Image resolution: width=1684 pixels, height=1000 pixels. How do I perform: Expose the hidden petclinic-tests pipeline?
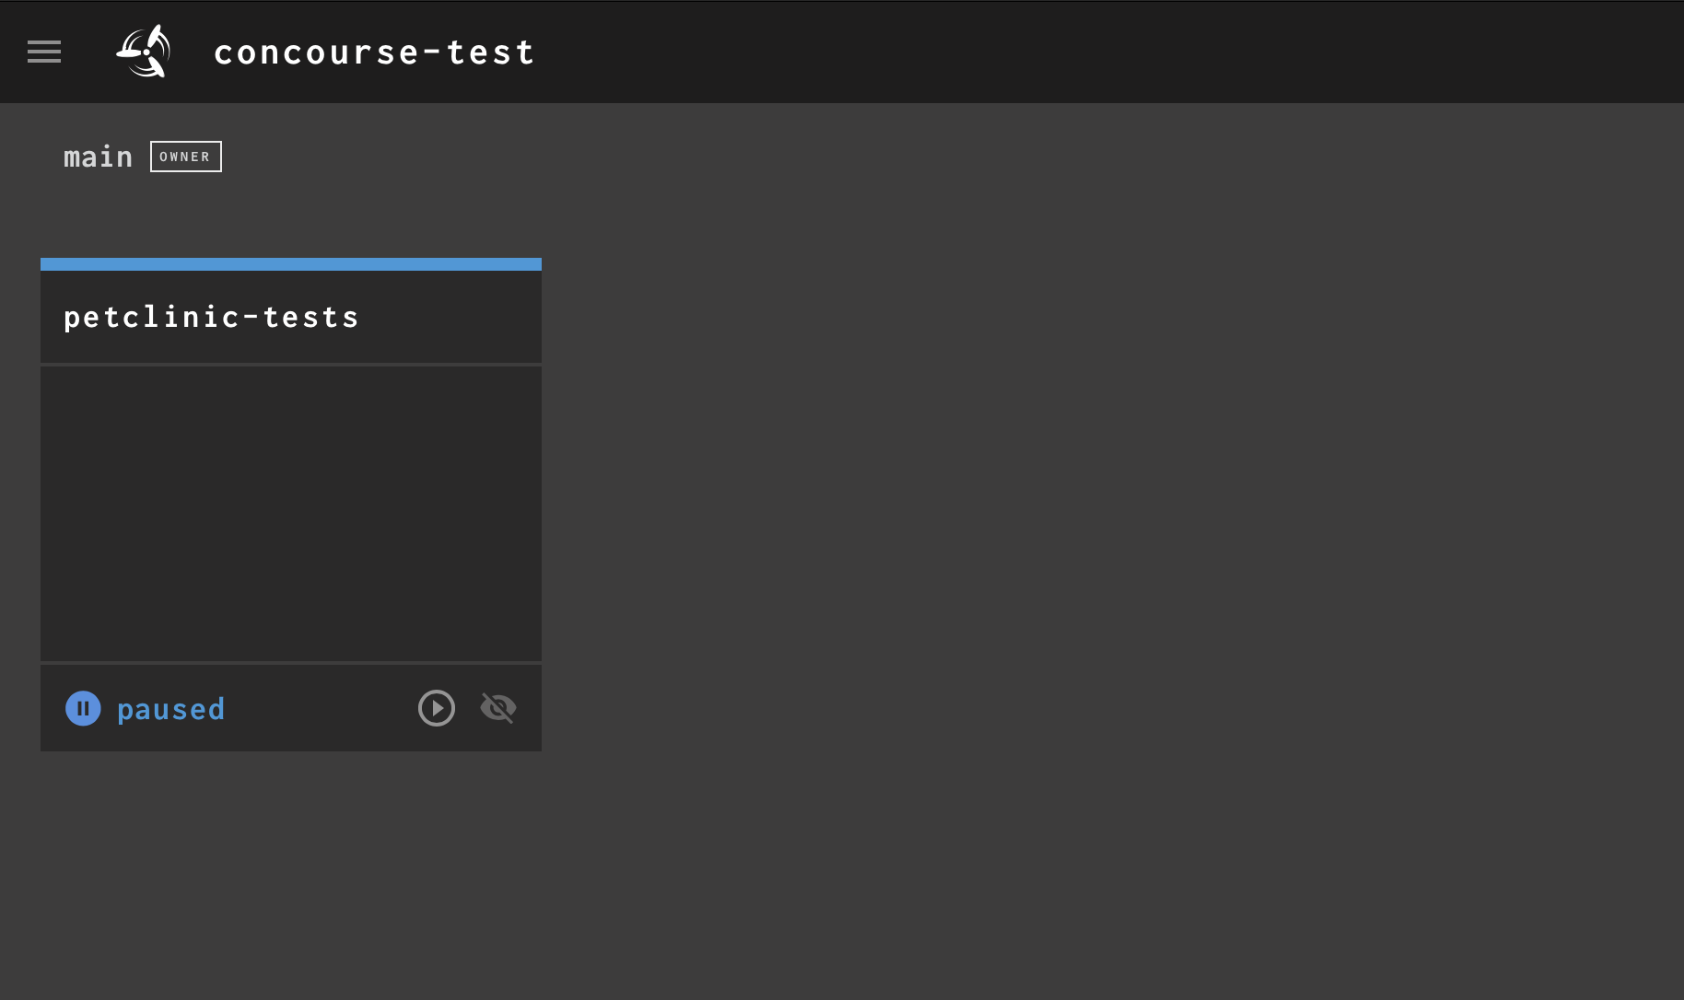(x=498, y=708)
